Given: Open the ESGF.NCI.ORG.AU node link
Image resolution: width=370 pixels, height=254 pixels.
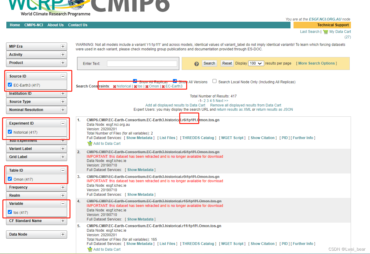Looking at the screenshot, I should [325, 19].
